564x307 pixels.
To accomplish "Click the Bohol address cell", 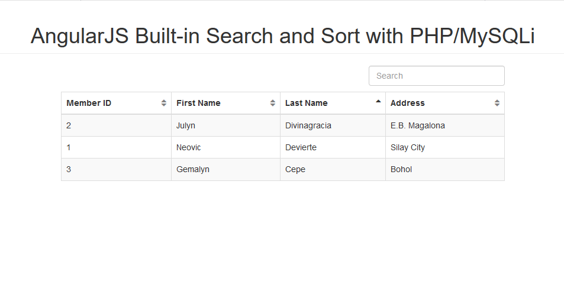I will point(445,169).
